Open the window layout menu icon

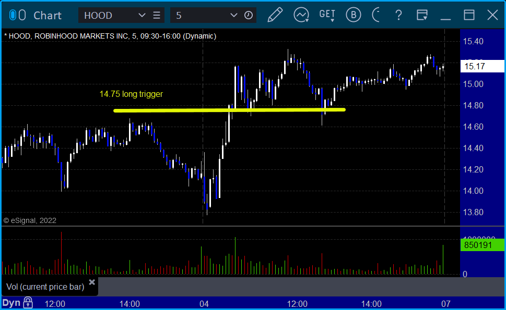click(x=422, y=15)
